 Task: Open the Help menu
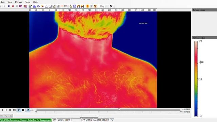[35, 2]
